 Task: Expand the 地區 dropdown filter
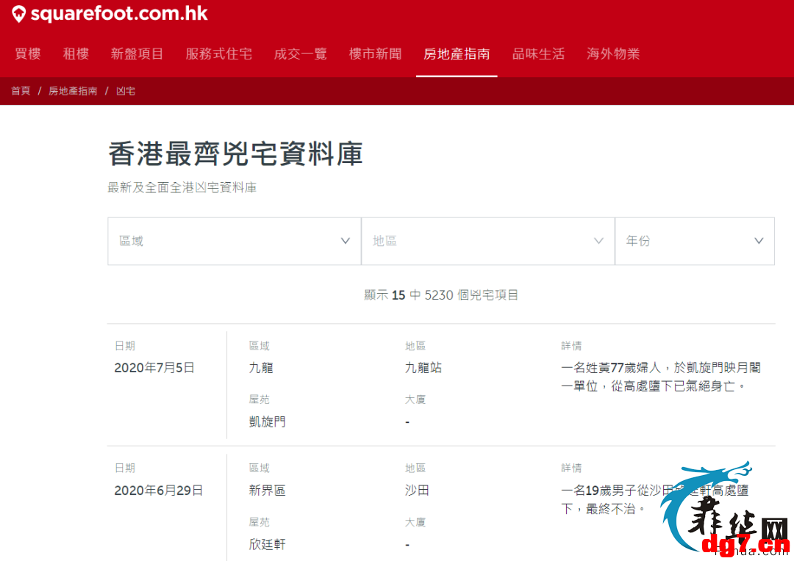tap(488, 242)
